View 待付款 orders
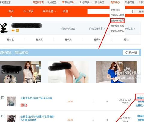 (10, 39)
